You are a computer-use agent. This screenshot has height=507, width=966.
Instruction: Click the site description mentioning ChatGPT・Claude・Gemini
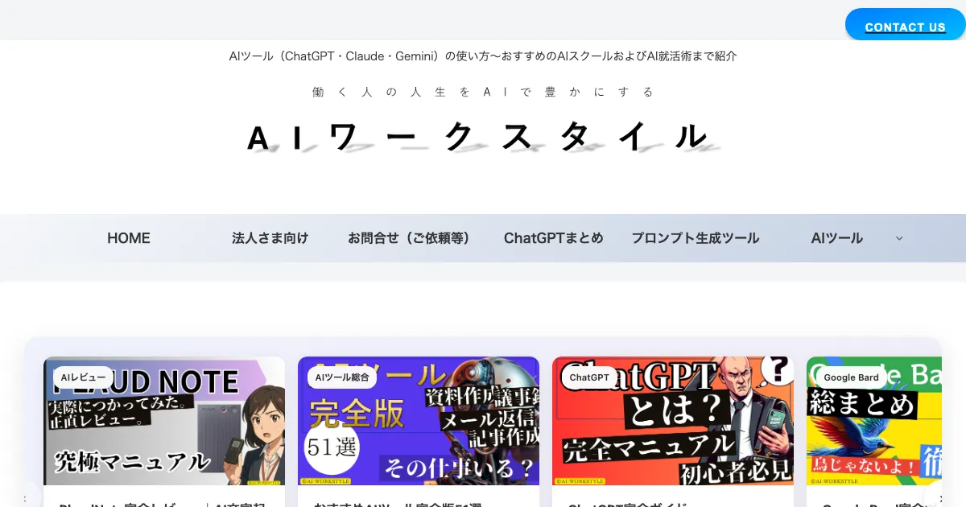coord(483,56)
